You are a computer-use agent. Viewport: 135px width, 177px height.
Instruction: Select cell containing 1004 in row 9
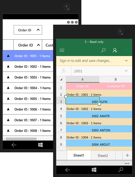(x=82, y=143)
